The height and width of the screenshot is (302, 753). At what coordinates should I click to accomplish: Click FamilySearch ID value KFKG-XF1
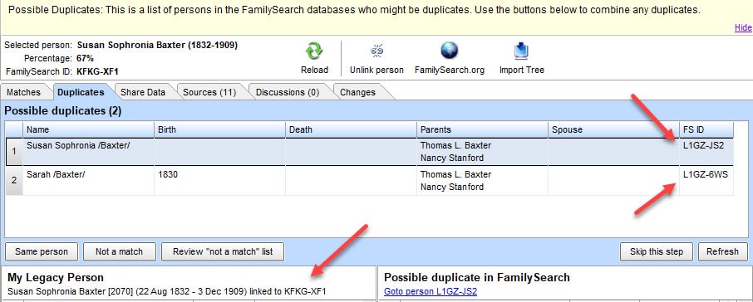97,72
